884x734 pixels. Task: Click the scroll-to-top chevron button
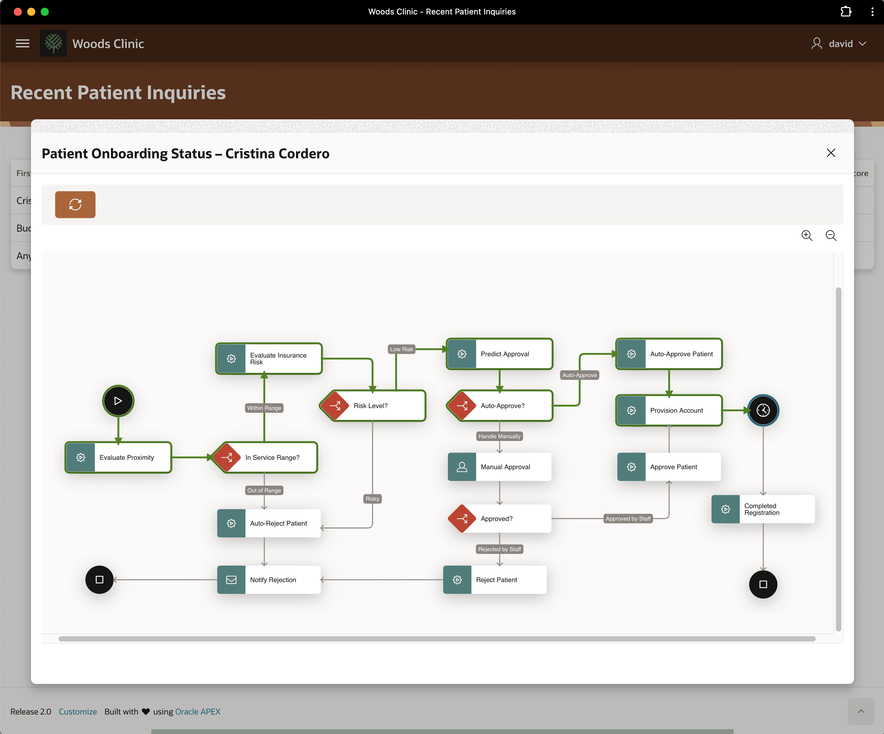tap(861, 711)
